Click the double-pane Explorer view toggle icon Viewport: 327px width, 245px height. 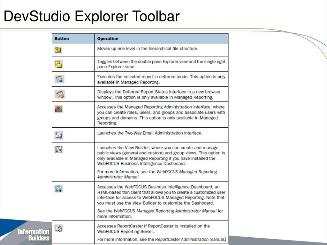59,64
